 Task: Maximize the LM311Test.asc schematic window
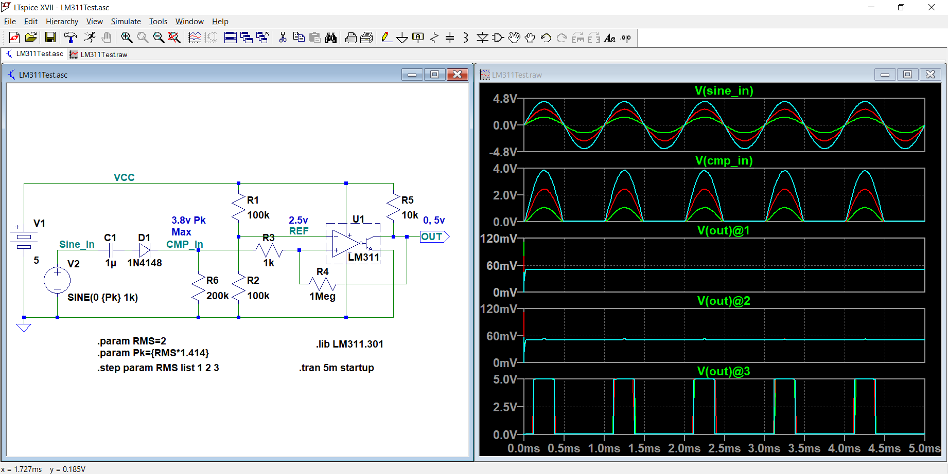434,75
